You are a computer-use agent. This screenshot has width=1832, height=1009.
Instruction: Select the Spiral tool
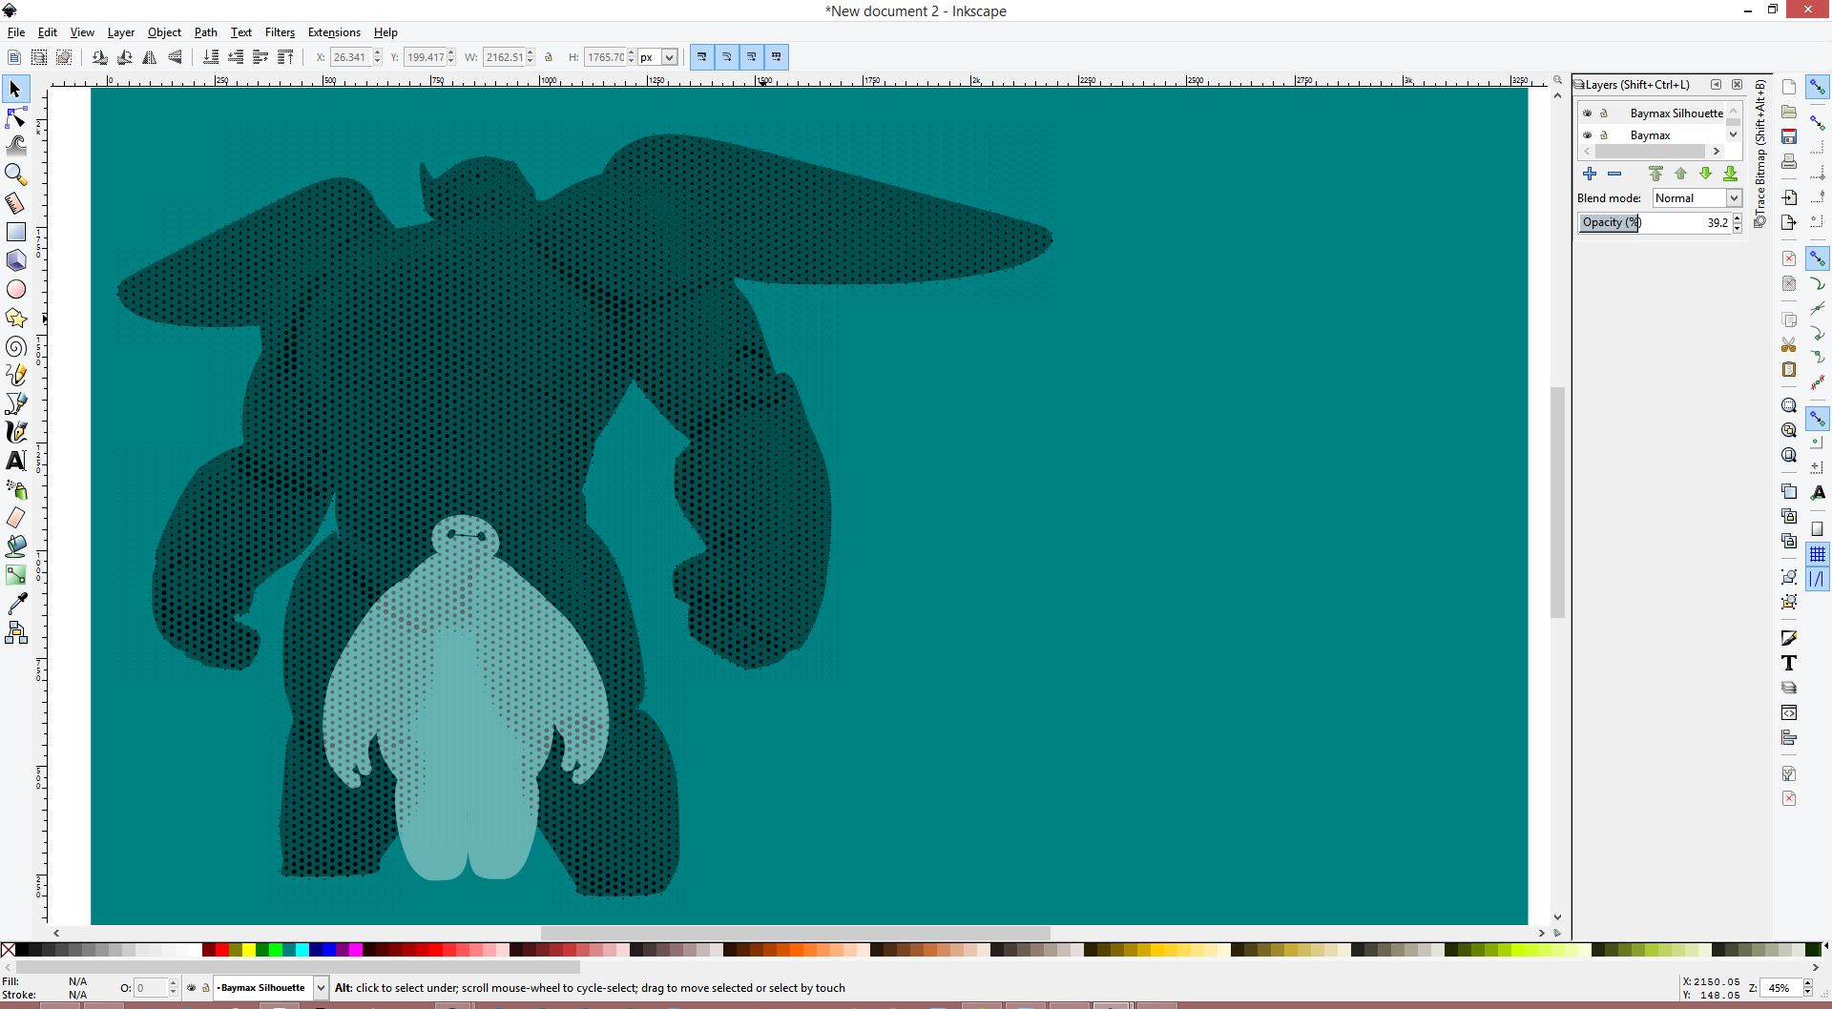tap(16, 346)
